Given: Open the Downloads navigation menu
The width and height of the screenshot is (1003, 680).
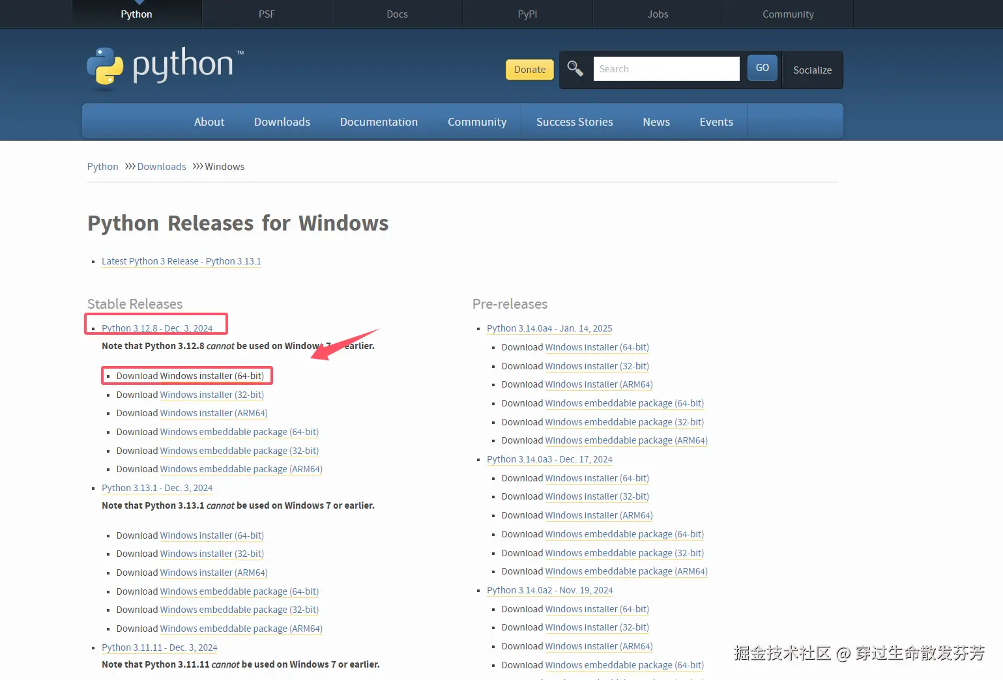Looking at the screenshot, I should [x=282, y=122].
